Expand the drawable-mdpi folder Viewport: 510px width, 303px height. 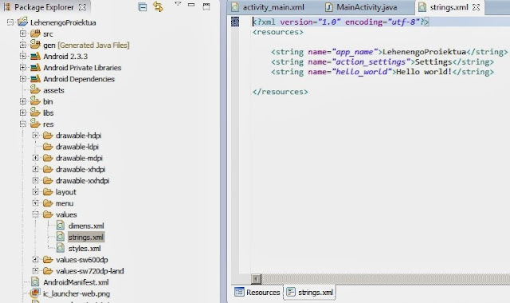tap(35, 158)
